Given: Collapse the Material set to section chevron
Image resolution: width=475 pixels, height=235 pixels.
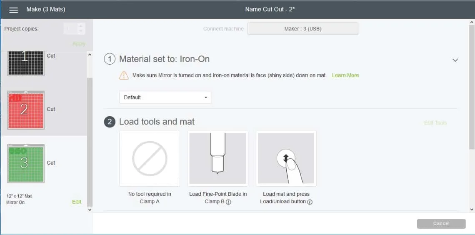Looking at the screenshot, I should pyautogui.click(x=455, y=60).
